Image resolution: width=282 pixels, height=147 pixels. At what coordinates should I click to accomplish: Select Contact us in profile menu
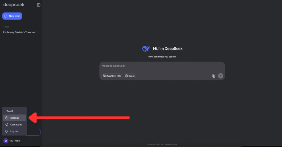(14, 124)
